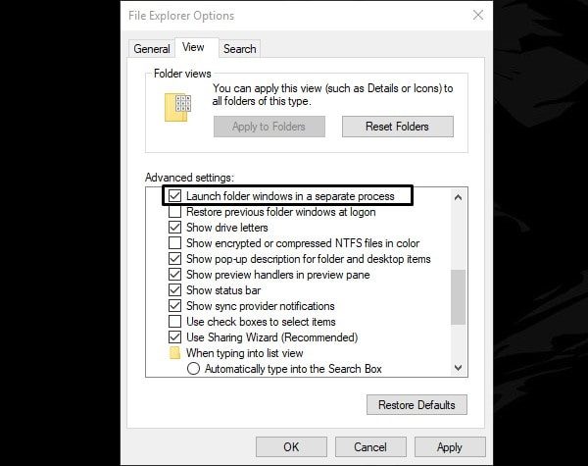Click the Reset Folders button
The image size is (588, 466).
(398, 127)
